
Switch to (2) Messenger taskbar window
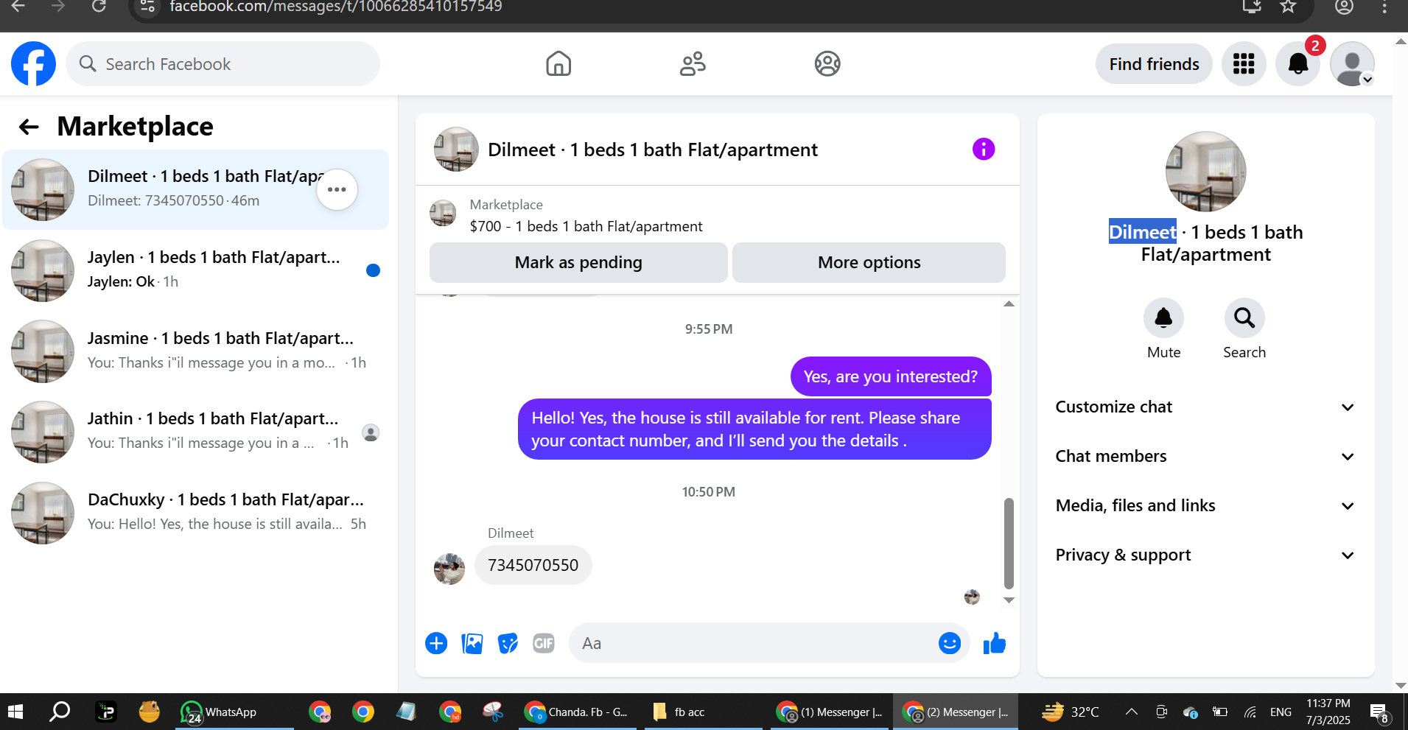pyautogui.click(x=956, y=712)
